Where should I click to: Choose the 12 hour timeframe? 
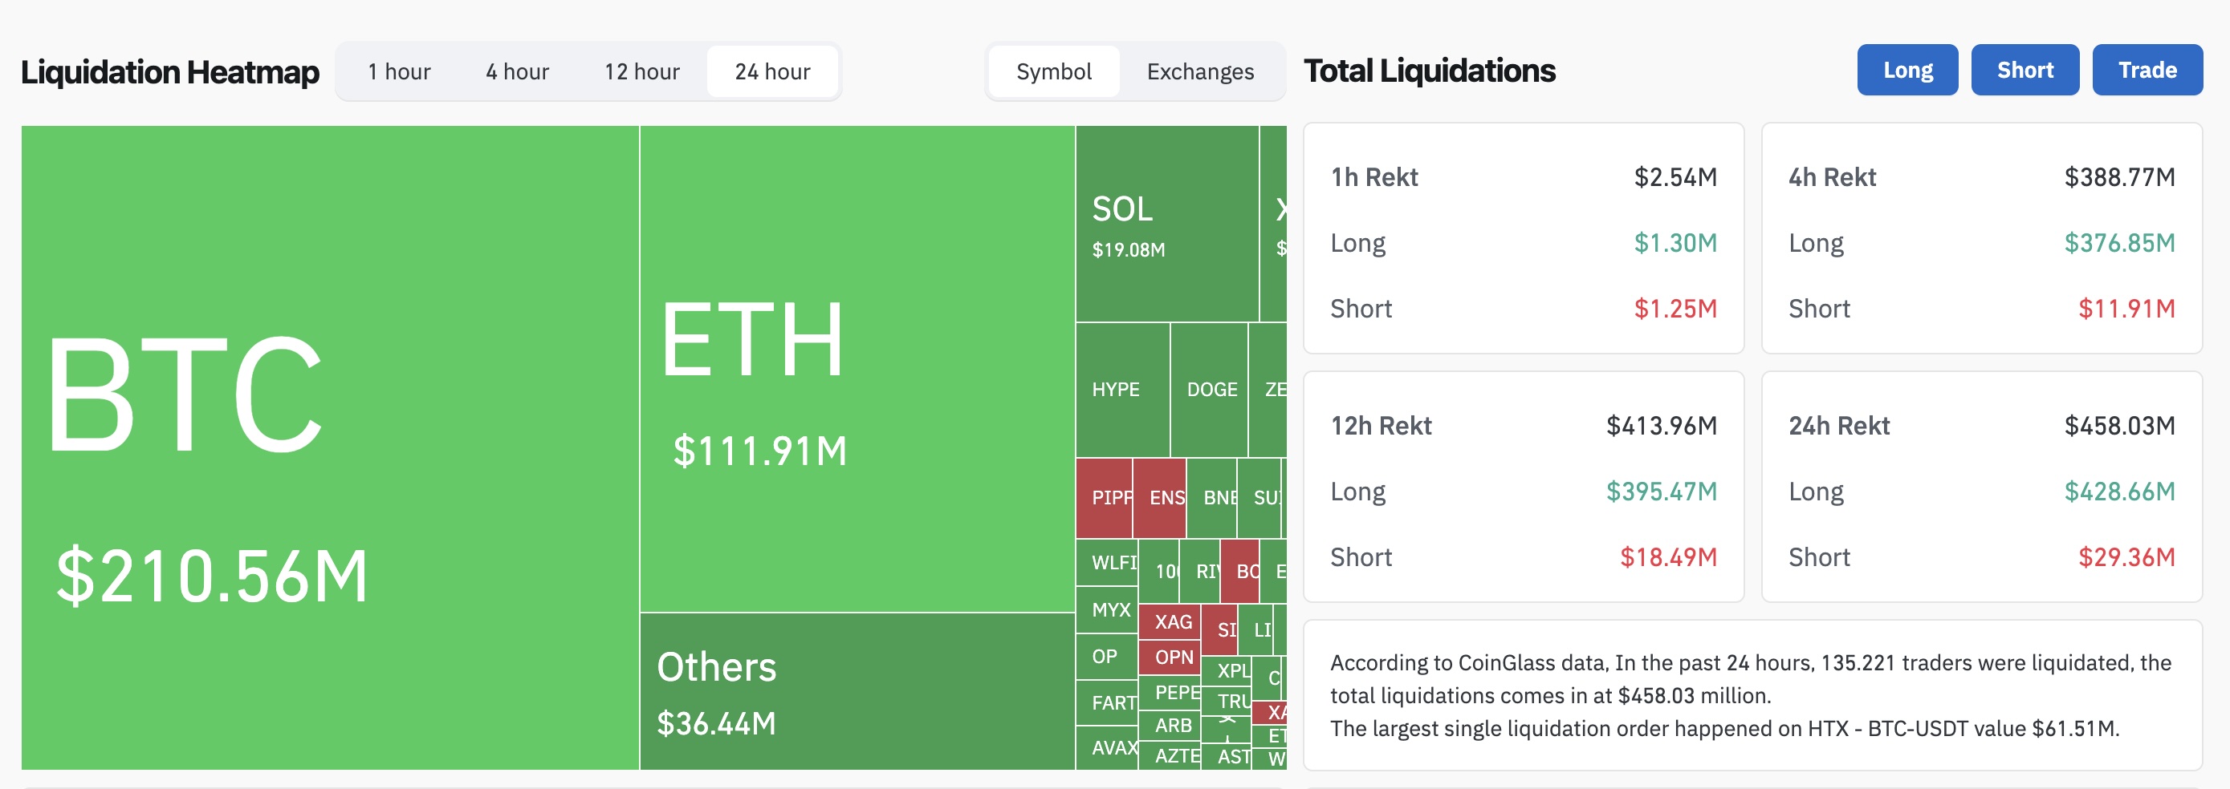click(641, 71)
